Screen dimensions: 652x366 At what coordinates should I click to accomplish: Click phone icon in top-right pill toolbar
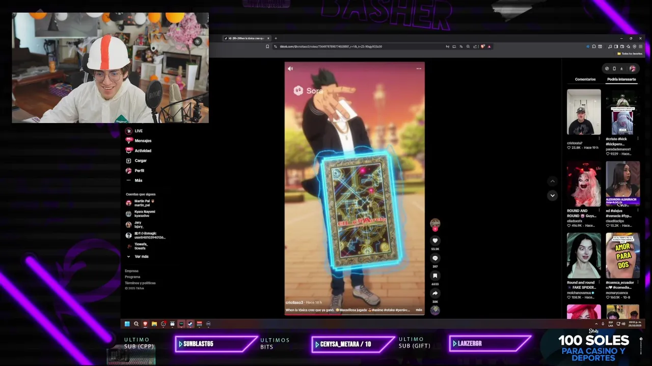614,69
